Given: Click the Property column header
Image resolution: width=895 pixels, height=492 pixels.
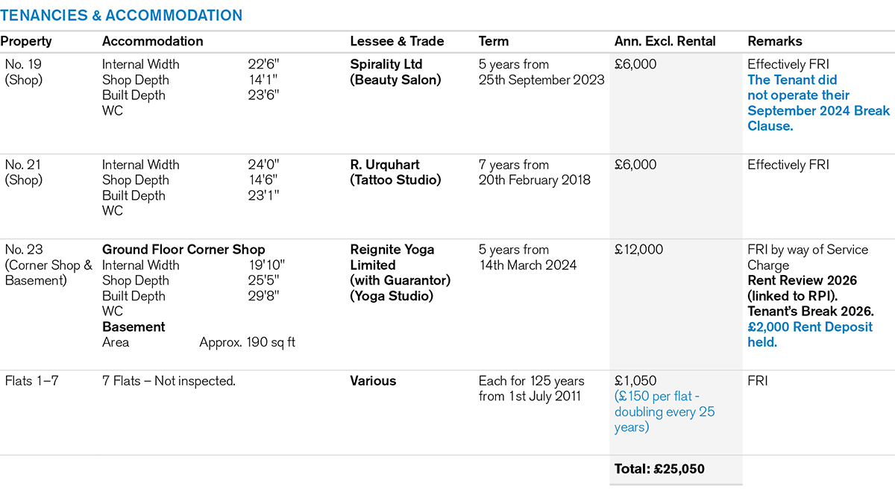Looking at the screenshot, I should 26,42.
